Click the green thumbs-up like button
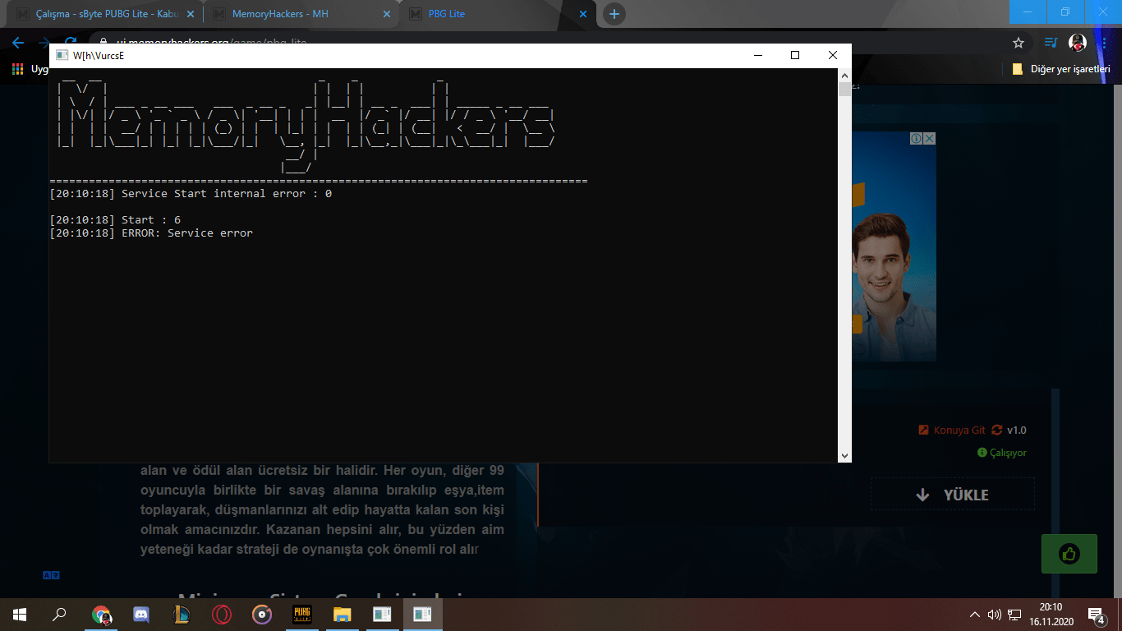1122x631 pixels. coord(1069,554)
